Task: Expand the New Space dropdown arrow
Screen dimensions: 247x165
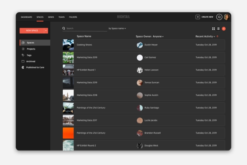Action: tap(46, 31)
